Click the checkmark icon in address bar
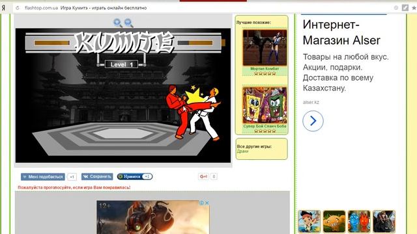Image resolution: width=417 pixels, height=234 pixels. point(405,8)
